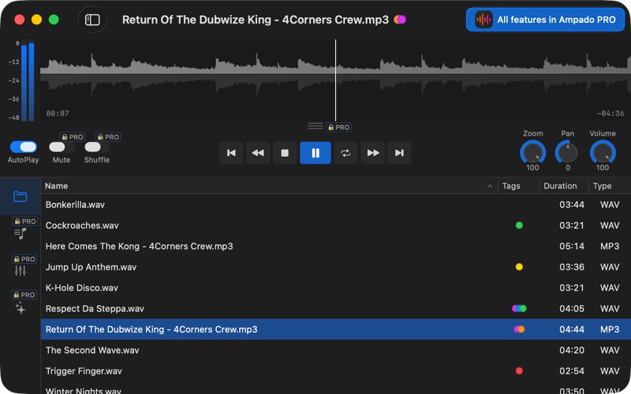This screenshot has width=631, height=394.
Task: Sort list by Tags column header
Action: (x=519, y=186)
